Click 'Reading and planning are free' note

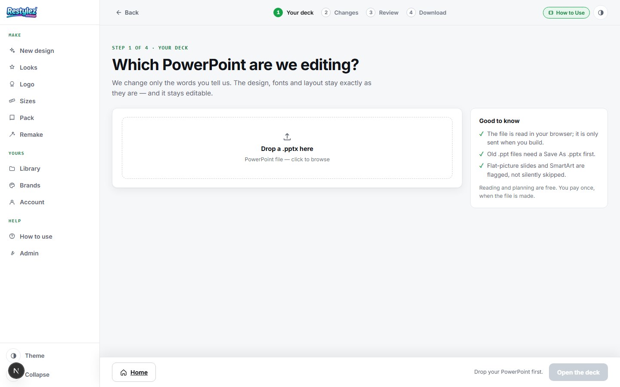click(x=537, y=192)
